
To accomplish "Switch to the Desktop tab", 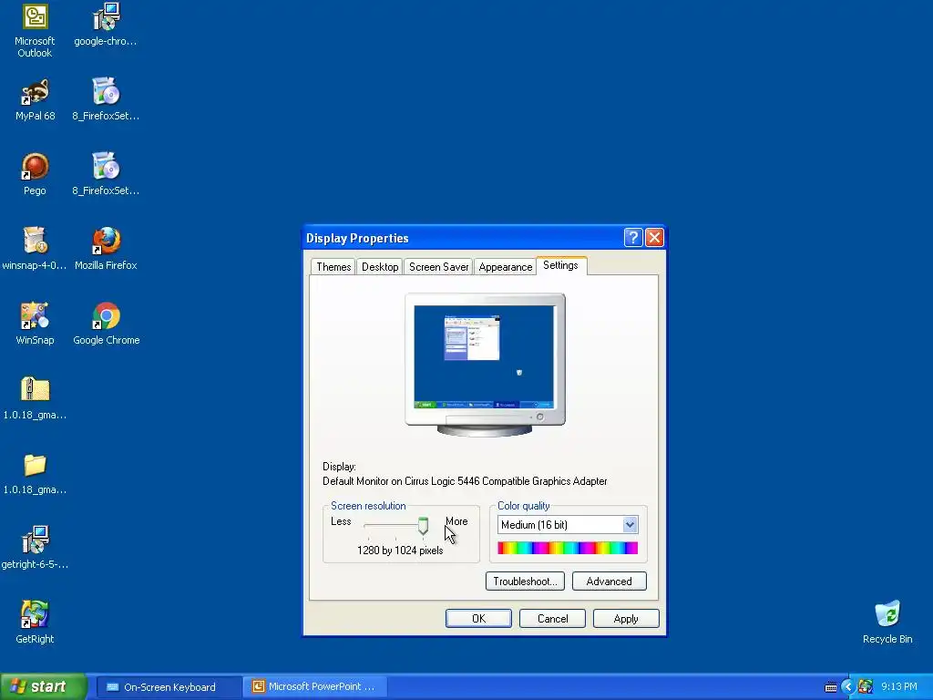I will tap(380, 267).
